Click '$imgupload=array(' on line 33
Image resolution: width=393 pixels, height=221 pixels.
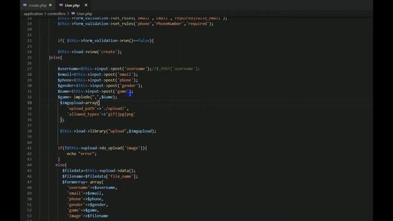click(80, 103)
